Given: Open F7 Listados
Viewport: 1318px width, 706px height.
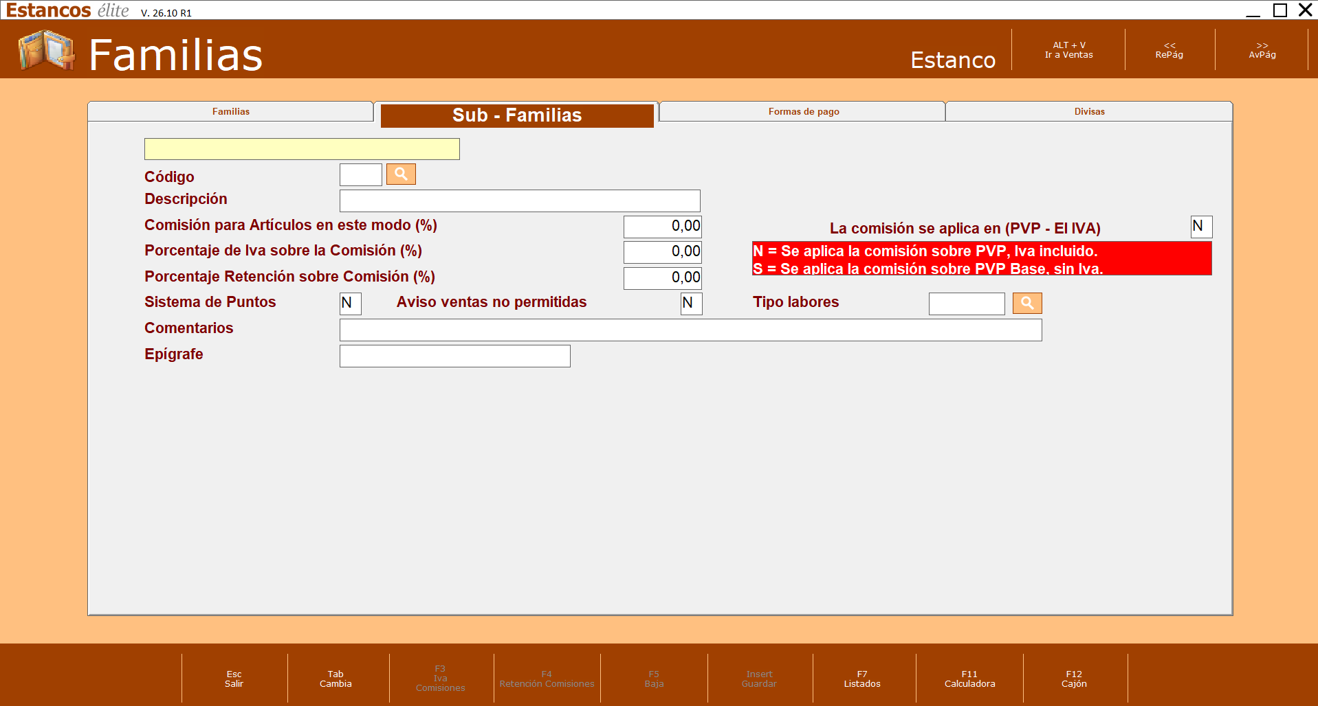Looking at the screenshot, I should click(862, 679).
